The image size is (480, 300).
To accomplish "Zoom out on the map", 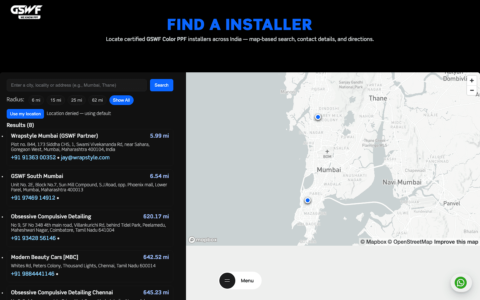I will [472, 90].
